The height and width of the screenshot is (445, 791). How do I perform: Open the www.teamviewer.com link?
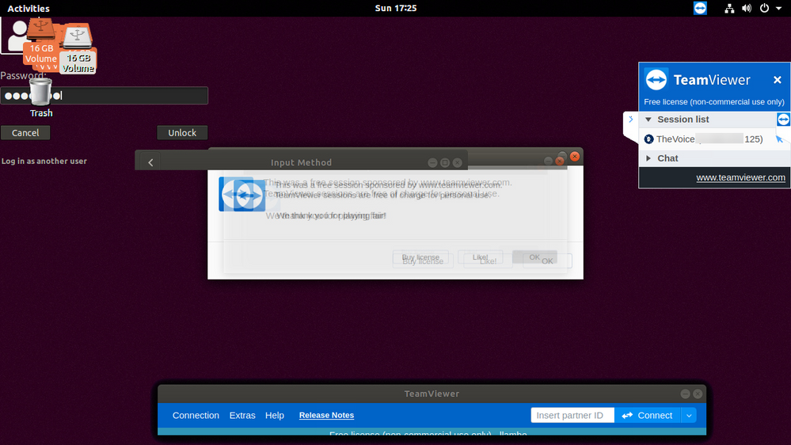pos(740,177)
